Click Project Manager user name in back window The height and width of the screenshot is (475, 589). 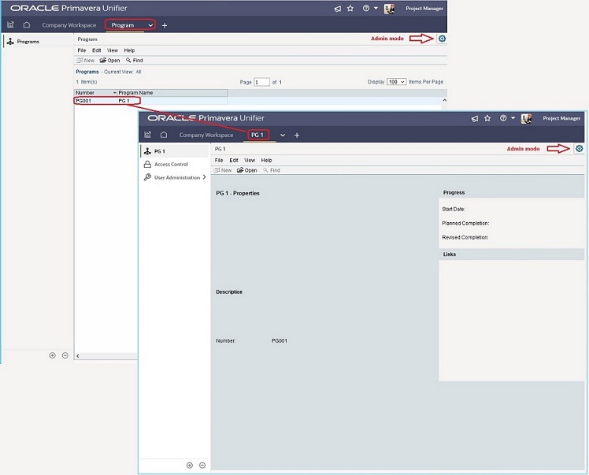(424, 8)
